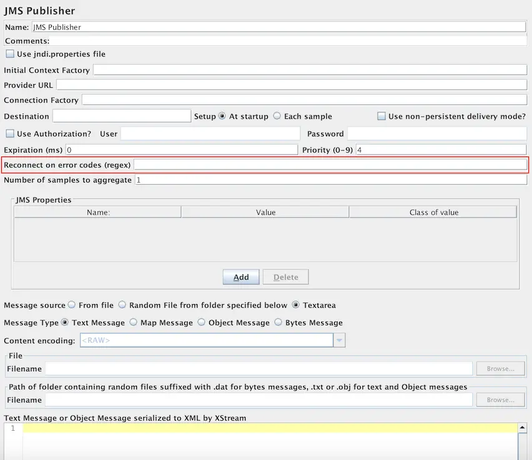
Task: Click the Delete button for JMS Properties
Action: coord(286,277)
